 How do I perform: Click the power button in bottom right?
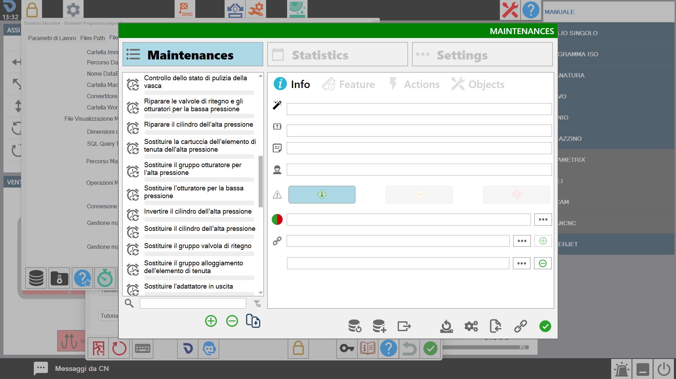pos(664,369)
